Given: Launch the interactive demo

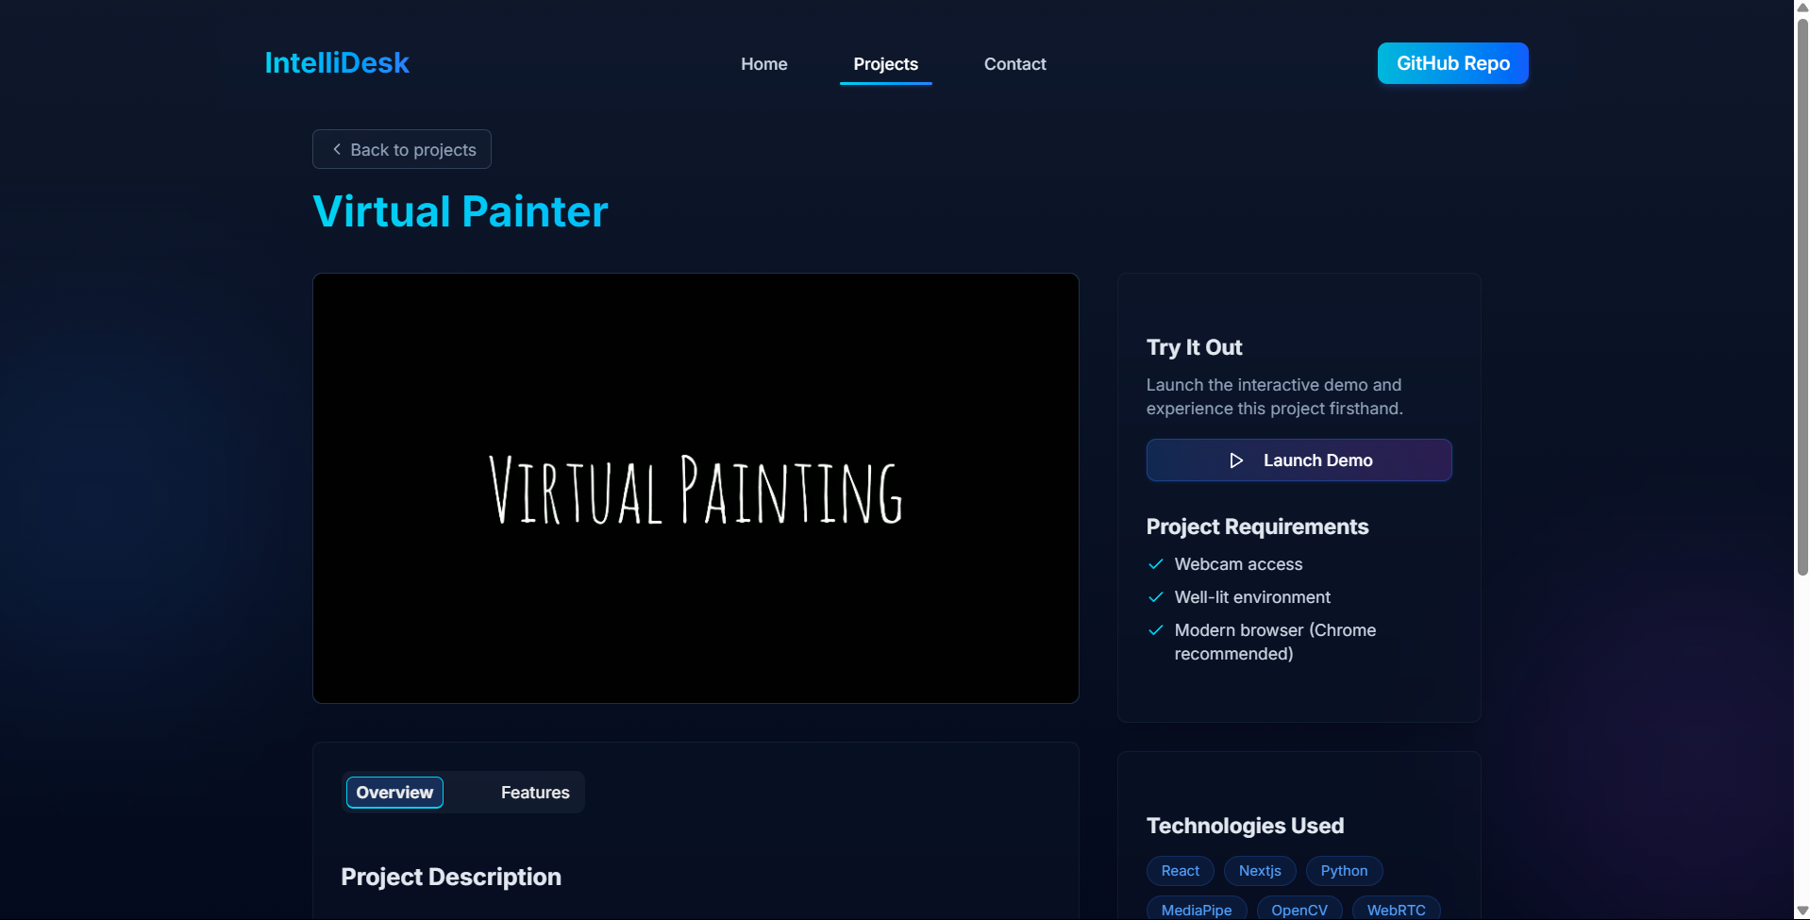Looking at the screenshot, I should click(1299, 460).
